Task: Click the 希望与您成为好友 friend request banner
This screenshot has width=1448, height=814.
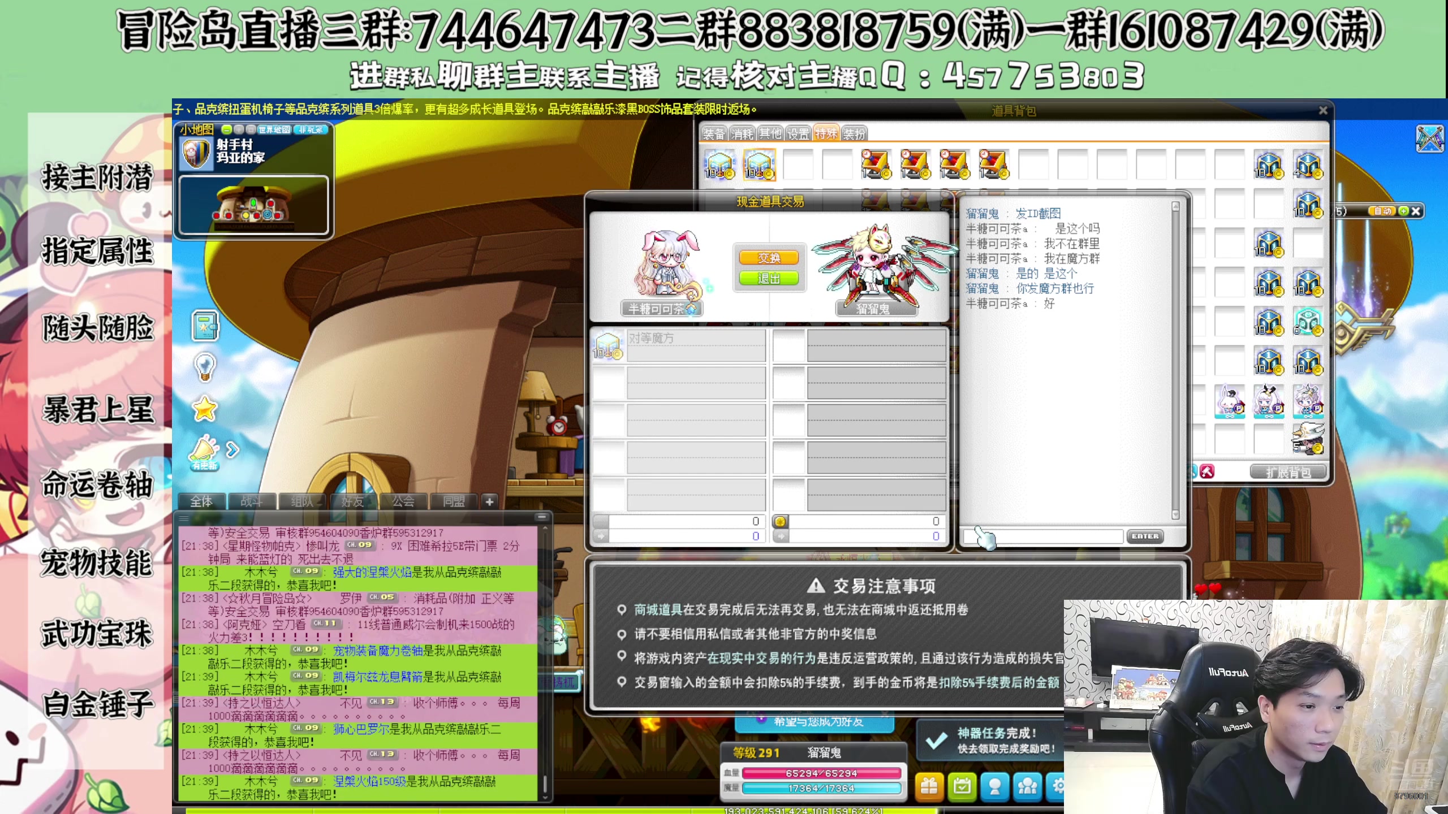Action: (815, 722)
